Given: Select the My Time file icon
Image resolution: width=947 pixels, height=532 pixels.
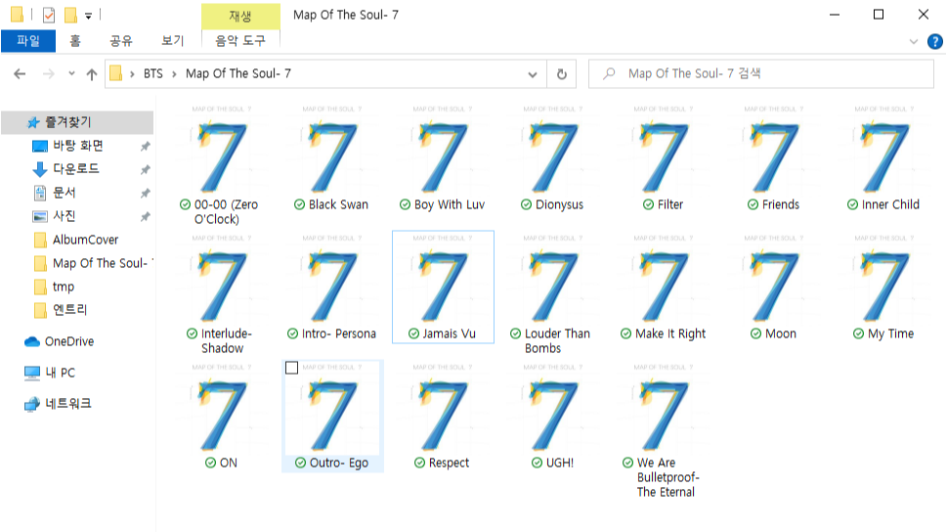Looking at the screenshot, I should 884,280.
